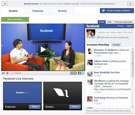Open Teck Seng's profile name link
This screenshot has width=135, height=115.
[100, 98]
